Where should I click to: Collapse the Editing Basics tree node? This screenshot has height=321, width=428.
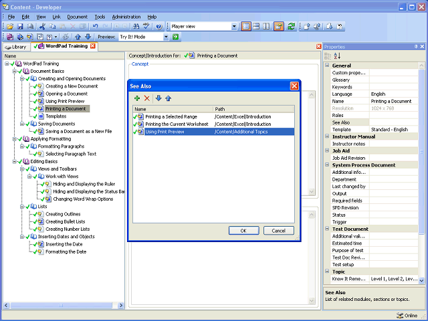pos(14,162)
